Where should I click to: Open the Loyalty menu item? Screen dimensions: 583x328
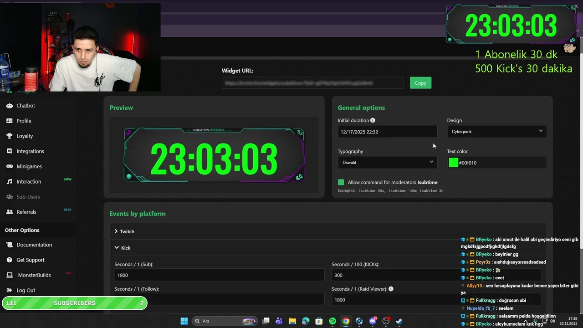(x=25, y=136)
